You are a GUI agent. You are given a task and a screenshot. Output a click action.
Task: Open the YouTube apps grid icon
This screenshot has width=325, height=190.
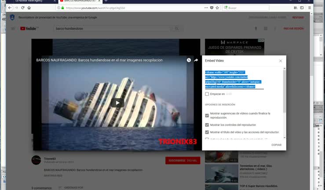click(x=266, y=29)
